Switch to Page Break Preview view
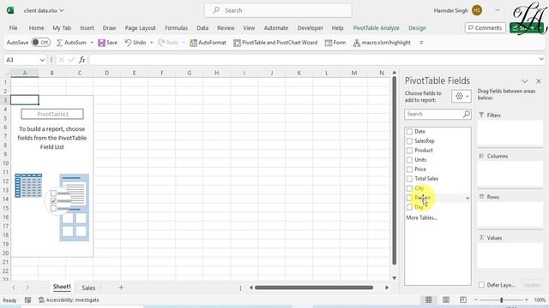The width and height of the screenshot is (549, 308). pyautogui.click(x=463, y=299)
